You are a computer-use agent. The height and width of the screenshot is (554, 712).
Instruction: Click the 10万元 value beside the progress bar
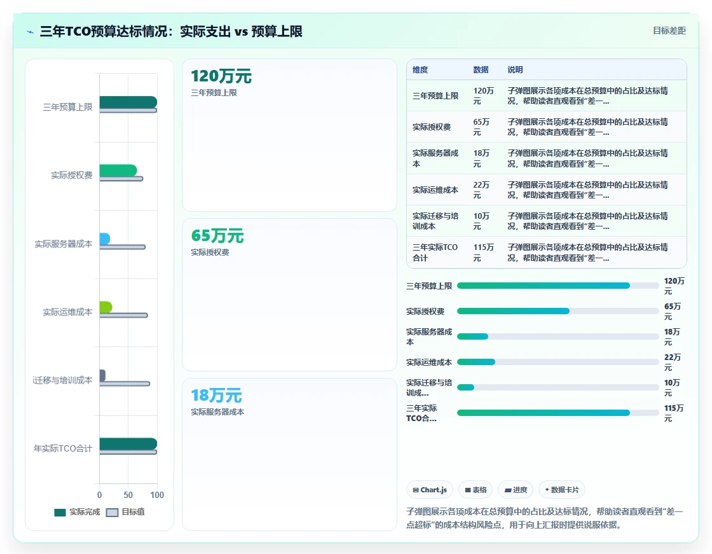[672, 387]
